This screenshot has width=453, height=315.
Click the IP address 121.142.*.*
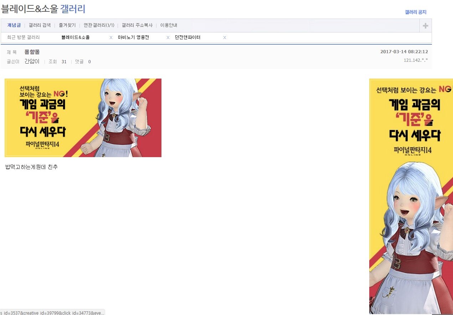416,60
